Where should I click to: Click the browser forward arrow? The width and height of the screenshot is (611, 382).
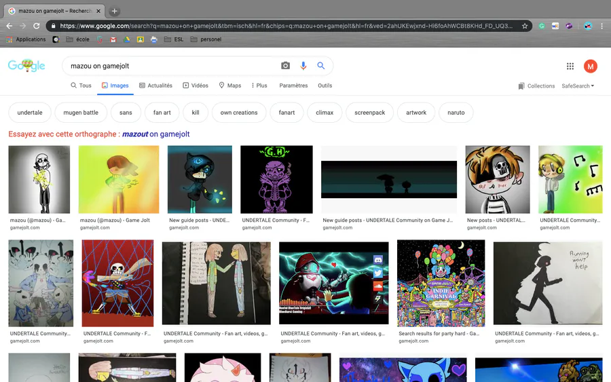(23, 26)
